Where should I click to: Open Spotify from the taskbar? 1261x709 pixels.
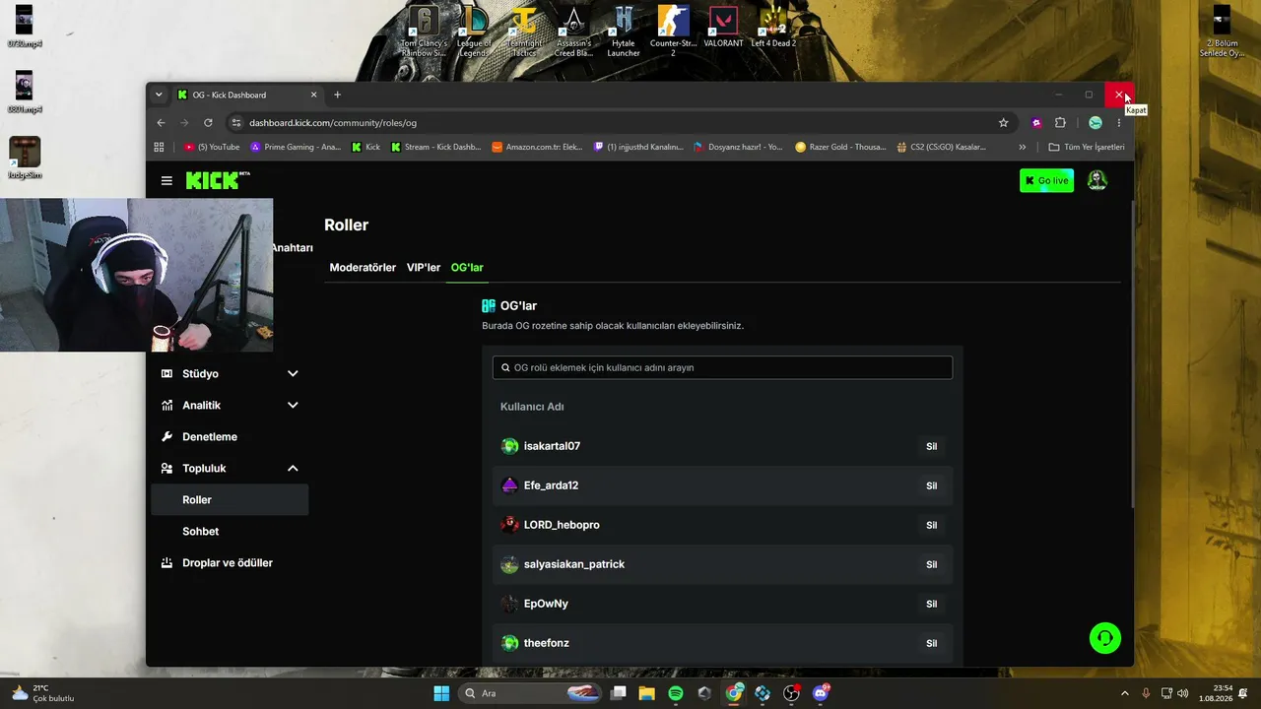[675, 693]
